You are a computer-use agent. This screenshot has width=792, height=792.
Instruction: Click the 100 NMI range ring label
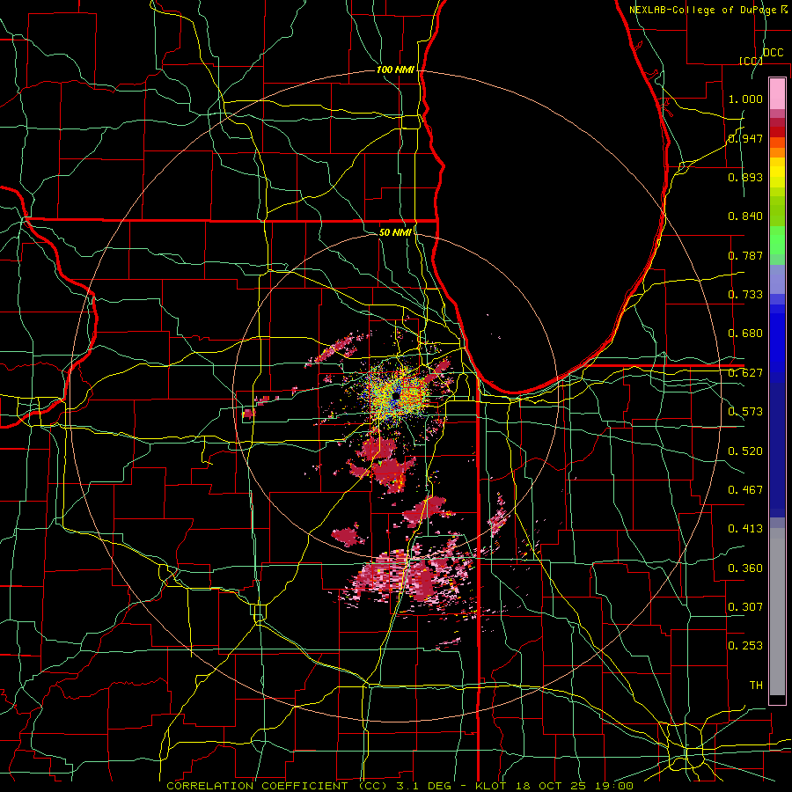(395, 70)
